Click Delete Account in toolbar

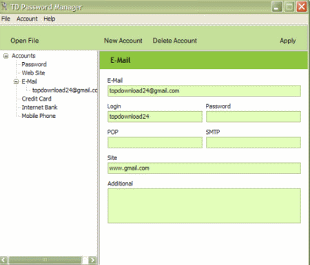point(175,41)
